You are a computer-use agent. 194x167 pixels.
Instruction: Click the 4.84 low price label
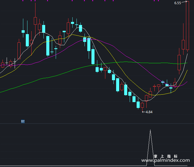(x=149, y=112)
